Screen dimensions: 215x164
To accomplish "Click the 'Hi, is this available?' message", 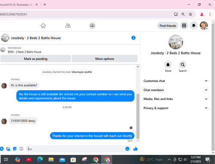I will [24, 85].
